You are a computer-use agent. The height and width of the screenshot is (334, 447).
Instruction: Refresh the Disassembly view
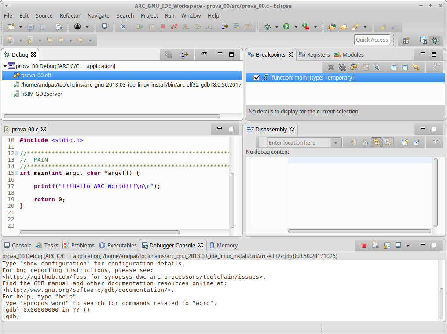[x=353, y=142]
